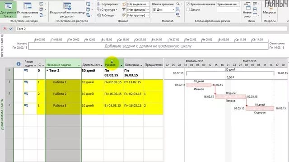Uncheck the Временная шкала checkbox
The image size is (289, 162).
tap(188, 4)
